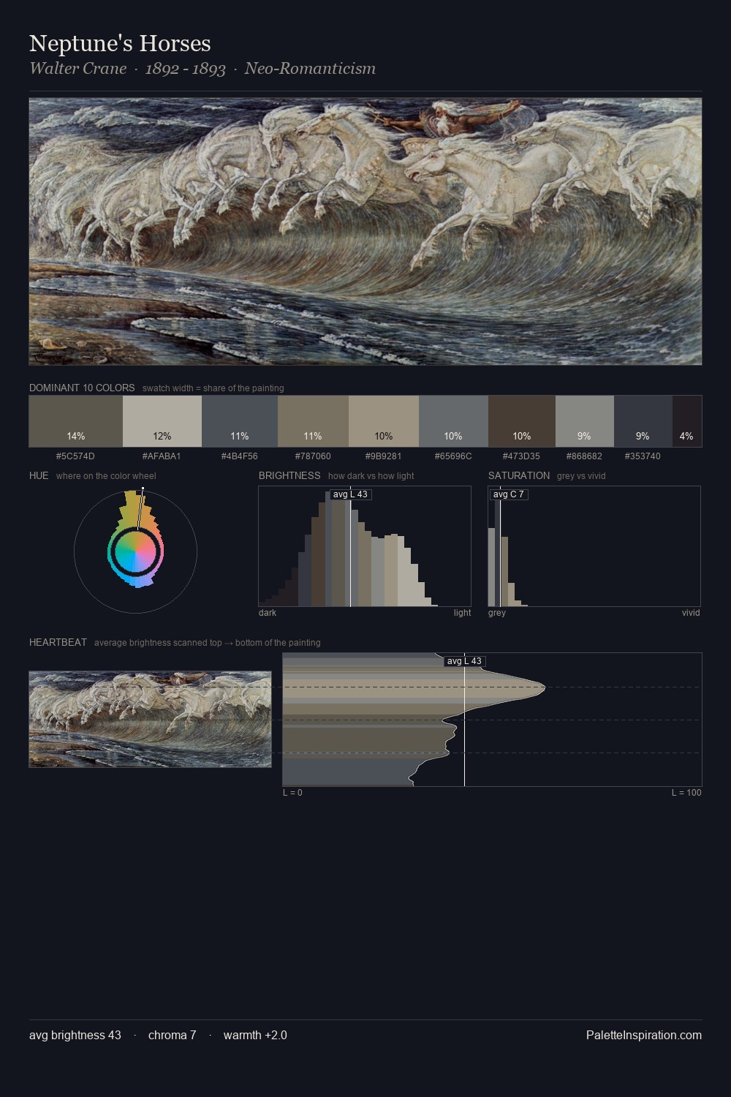Click hex code '#4B4F56' text
Viewport: 731px width, 1097px height.
(x=240, y=456)
